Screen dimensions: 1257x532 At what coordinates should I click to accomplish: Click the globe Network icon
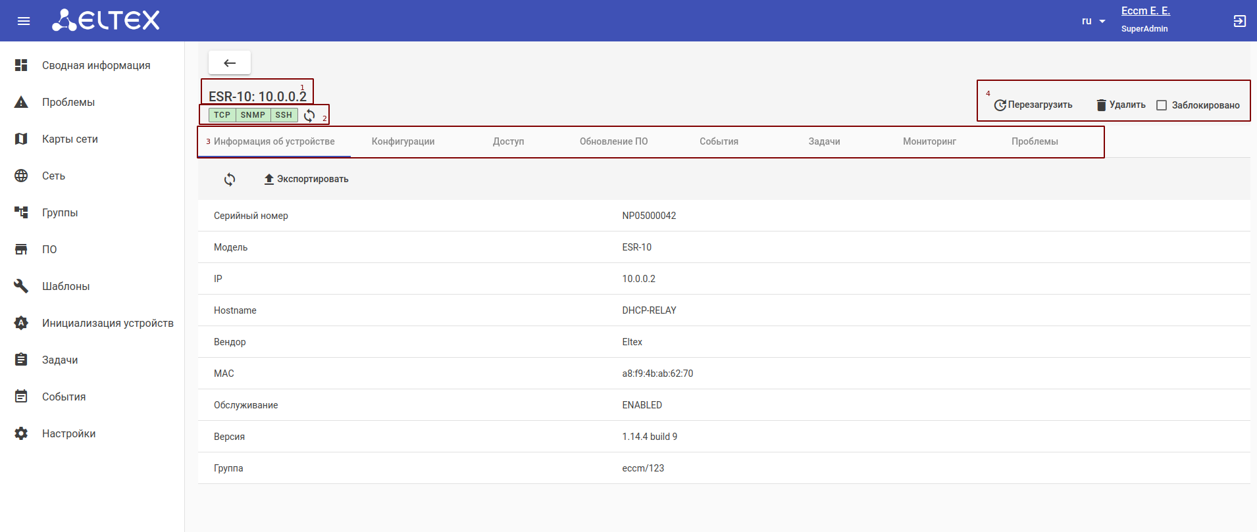[21, 176]
